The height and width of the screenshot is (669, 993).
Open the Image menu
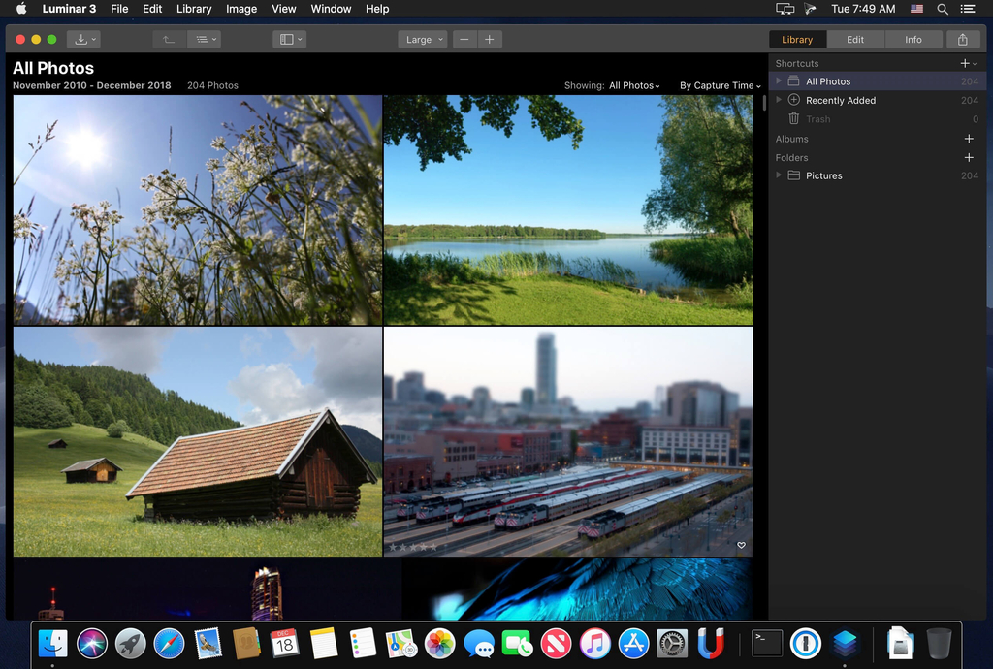tap(241, 9)
